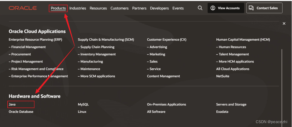Click the NetSuite link
The image size is (292, 127).
(223, 76)
